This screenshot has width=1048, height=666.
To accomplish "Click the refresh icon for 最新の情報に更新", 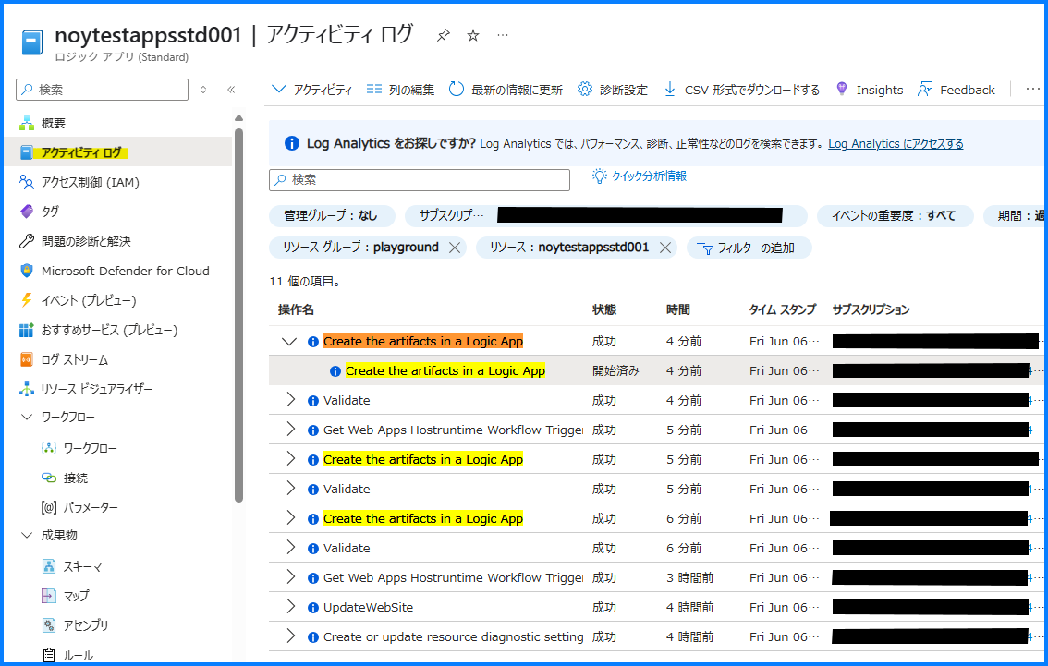I will [457, 90].
